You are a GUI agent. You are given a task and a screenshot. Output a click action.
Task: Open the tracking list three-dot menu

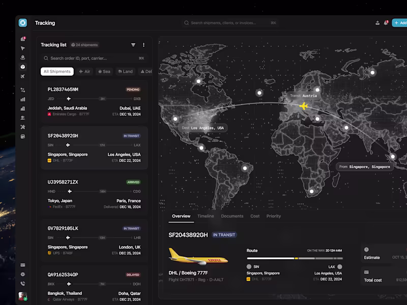[143, 45]
